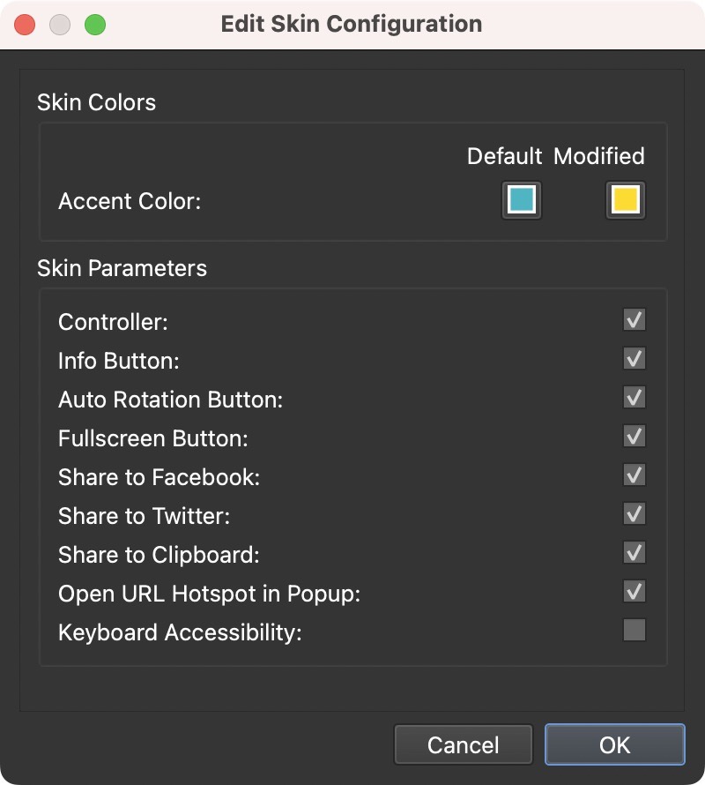Screen dimensions: 705x785
Task: Toggle the Share to Twitter checkbox
Action: click(x=634, y=513)
